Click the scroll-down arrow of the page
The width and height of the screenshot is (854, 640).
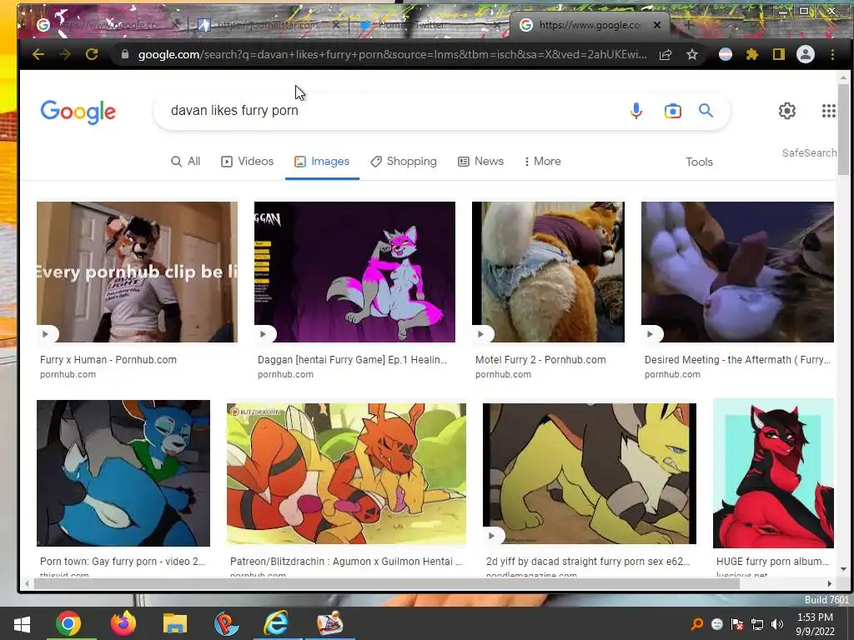(x=844, y=569)
